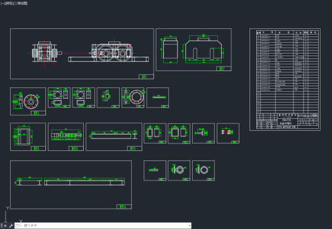Open the [-] viewport controls menu
Viewport: 332px width, 229px height.
click(x=3, y=3)
